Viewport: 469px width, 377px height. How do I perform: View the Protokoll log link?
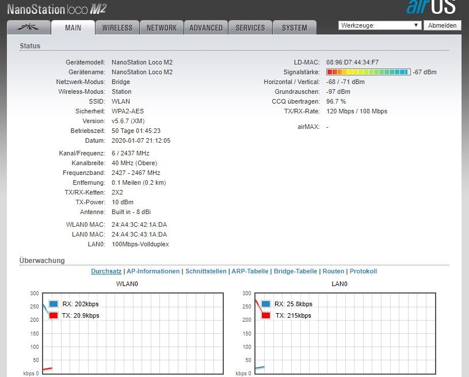tap(363, 271)
